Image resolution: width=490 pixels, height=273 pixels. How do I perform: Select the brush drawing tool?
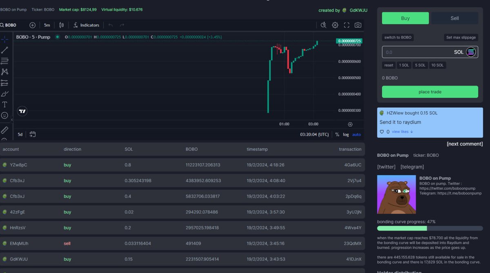[x=4, y=94]
